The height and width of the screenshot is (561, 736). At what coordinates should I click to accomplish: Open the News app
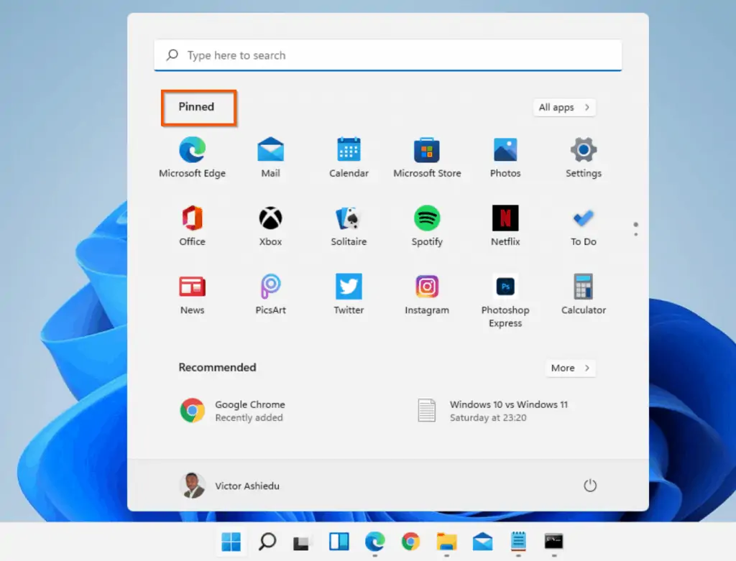click(x=192, y=294)
